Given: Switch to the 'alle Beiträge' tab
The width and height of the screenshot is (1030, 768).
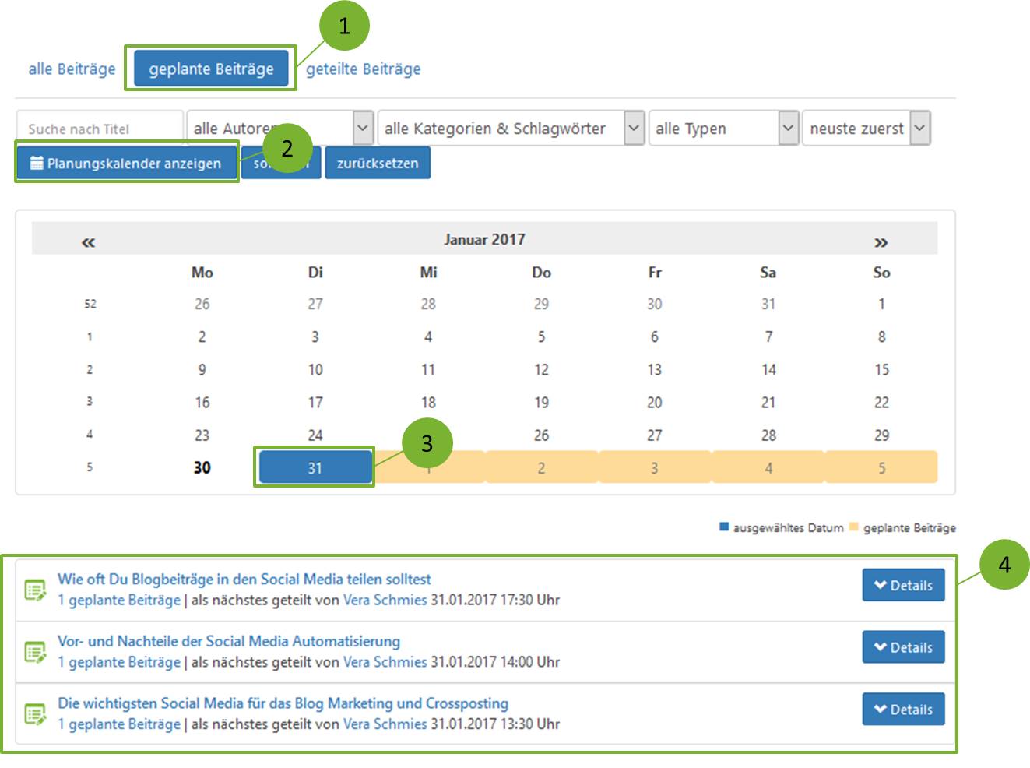Looking at the screenshot, I should point(72,69).
